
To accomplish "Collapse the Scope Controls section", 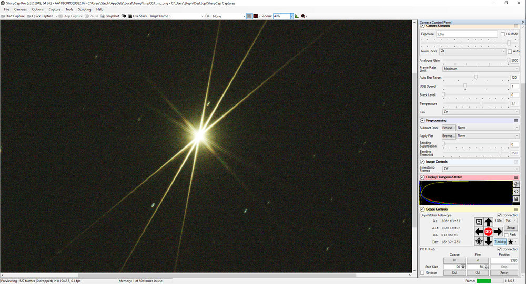I will [x=422, y=209].
